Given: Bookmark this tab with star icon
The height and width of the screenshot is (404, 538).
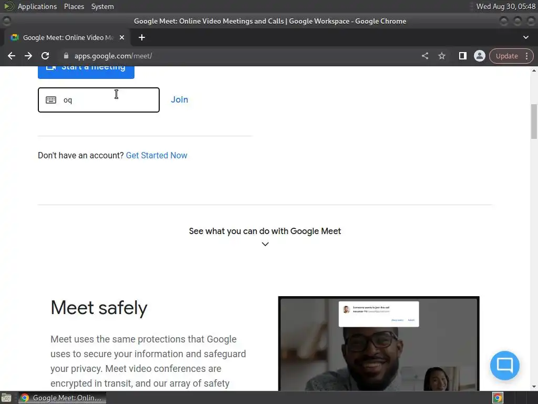Looking at the screenshot, I should point(441,56).
